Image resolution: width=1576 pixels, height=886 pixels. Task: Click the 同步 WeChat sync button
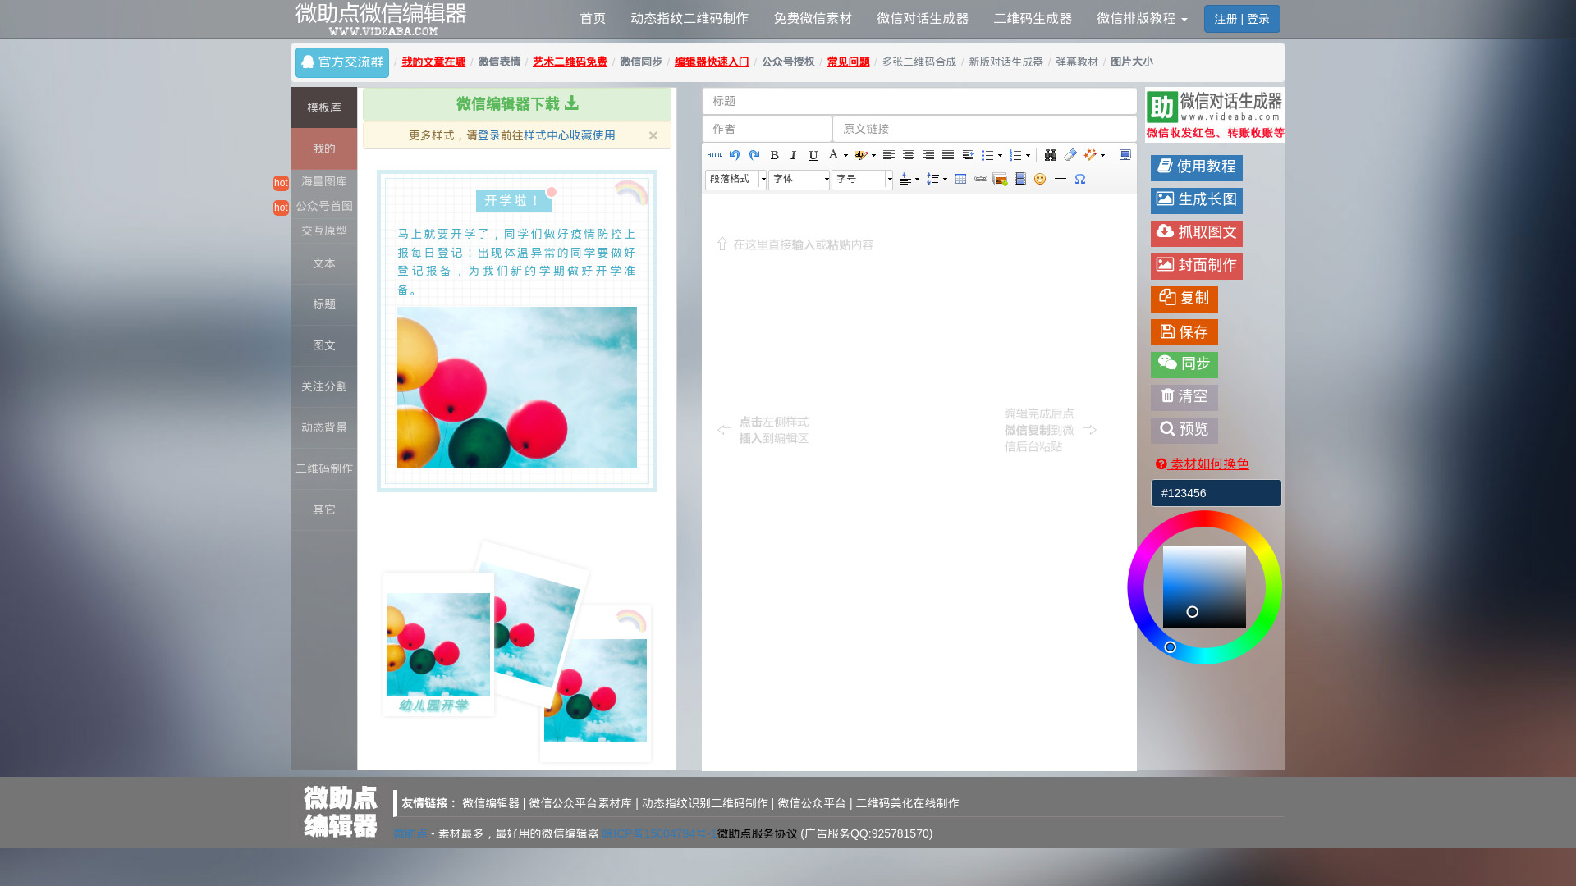point(1184,364)
